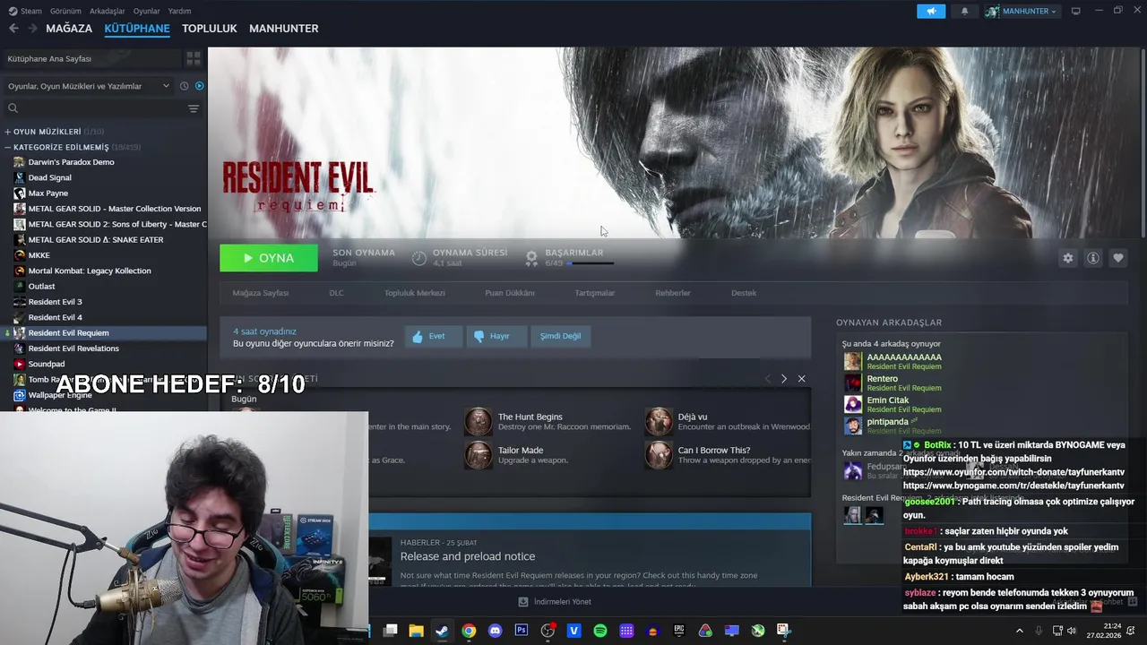Viewport: 1147px width, 645px height.
Task: Switch to collections grid view icon
Action: coord(194,58)
